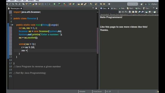Select the Reverse.java editor tab
The width and height of the screenshot is (165, 93).
(x=15, y=8)
